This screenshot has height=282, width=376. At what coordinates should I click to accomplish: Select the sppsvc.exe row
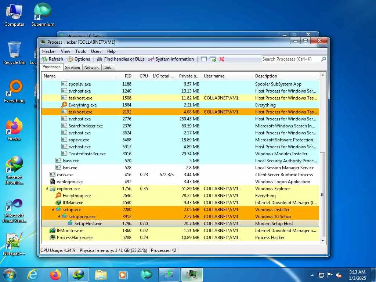coord(180,140)
